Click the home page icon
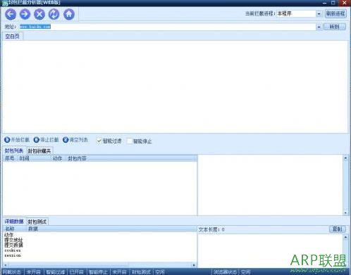The image size is (351, 275). [69, 14]
